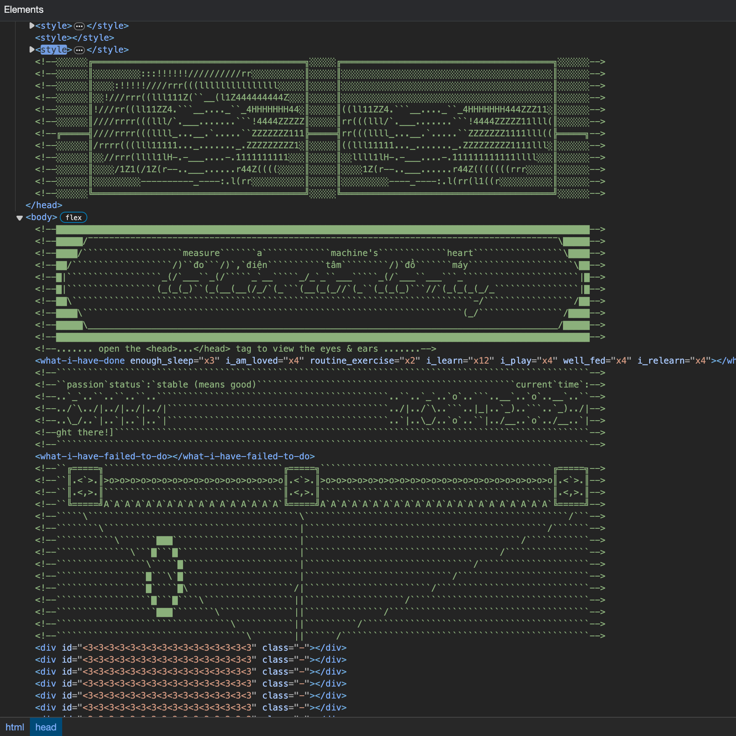Select the what-i-have-done element tag name
The image size is (736, 736).
pyautogui.click(x=82, y=361)
